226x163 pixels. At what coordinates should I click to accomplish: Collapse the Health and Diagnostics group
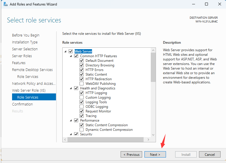(x=71, y=88)
